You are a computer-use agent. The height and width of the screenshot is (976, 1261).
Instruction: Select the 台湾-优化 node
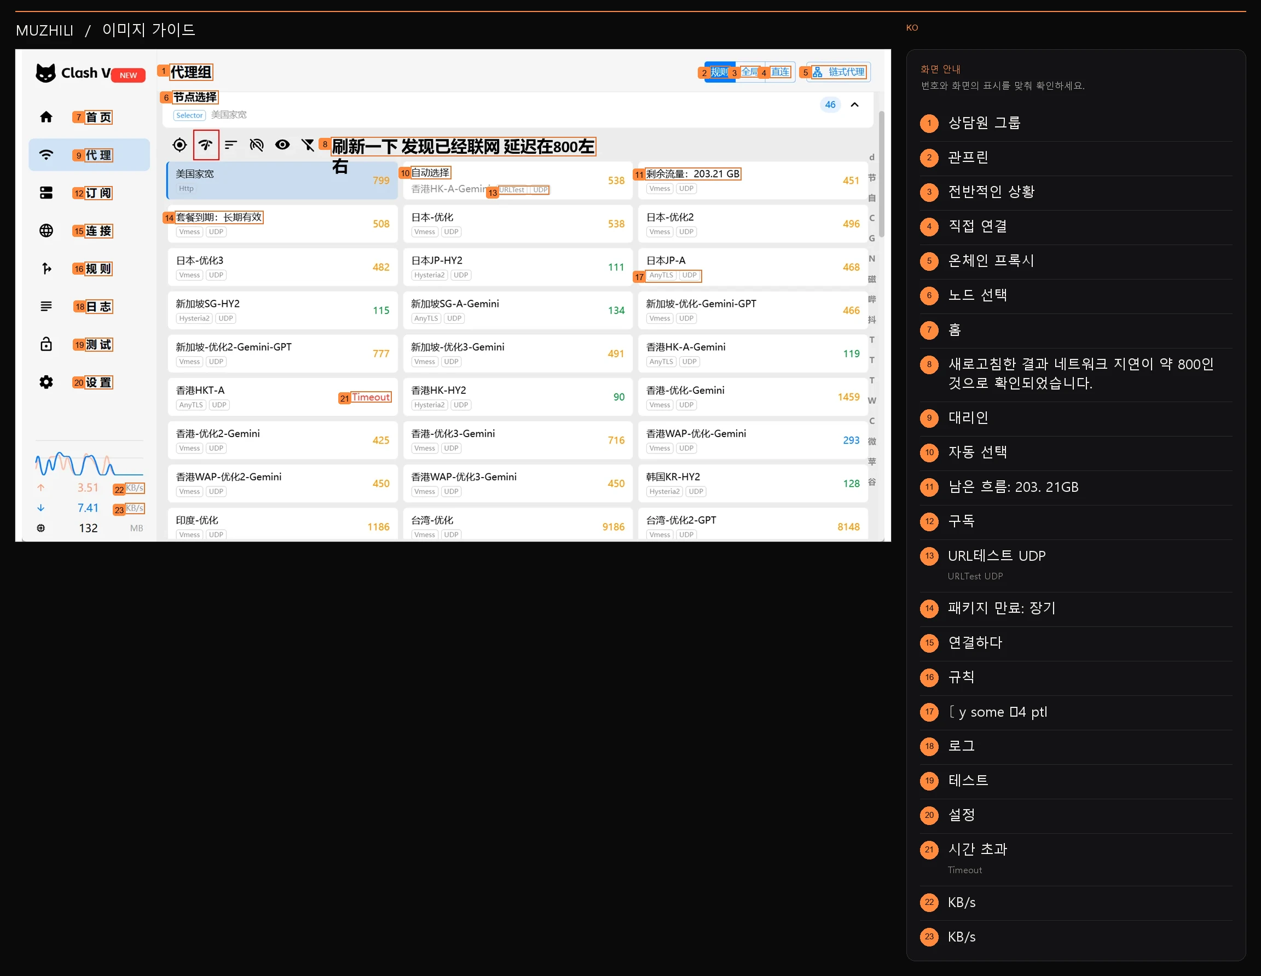[517, 525]
